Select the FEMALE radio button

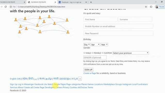[92, 53]
